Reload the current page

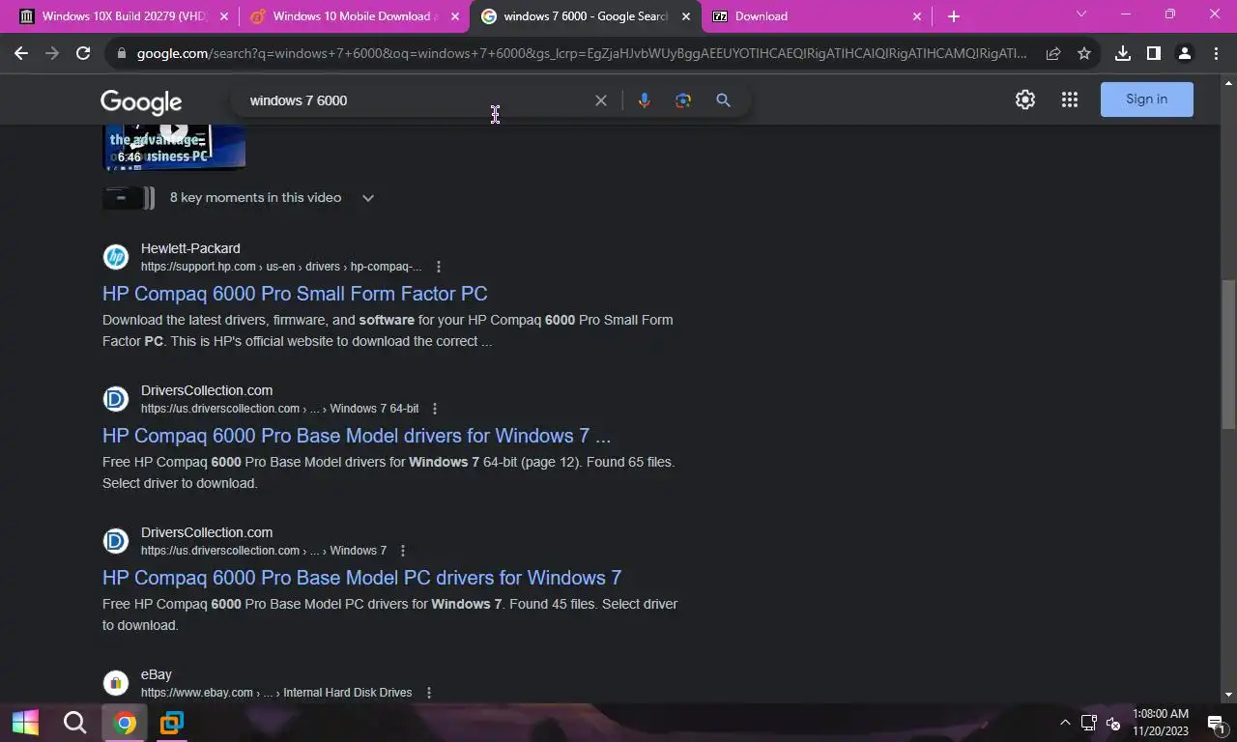pos(83,54)
